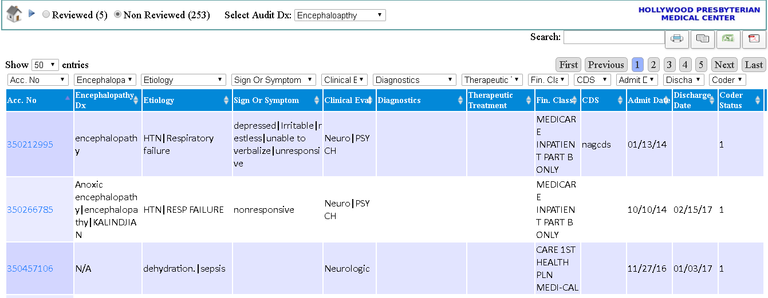Select 'CARE 1ST HEALTH PLN MEDI-CAL' cell

click(557, 269)
